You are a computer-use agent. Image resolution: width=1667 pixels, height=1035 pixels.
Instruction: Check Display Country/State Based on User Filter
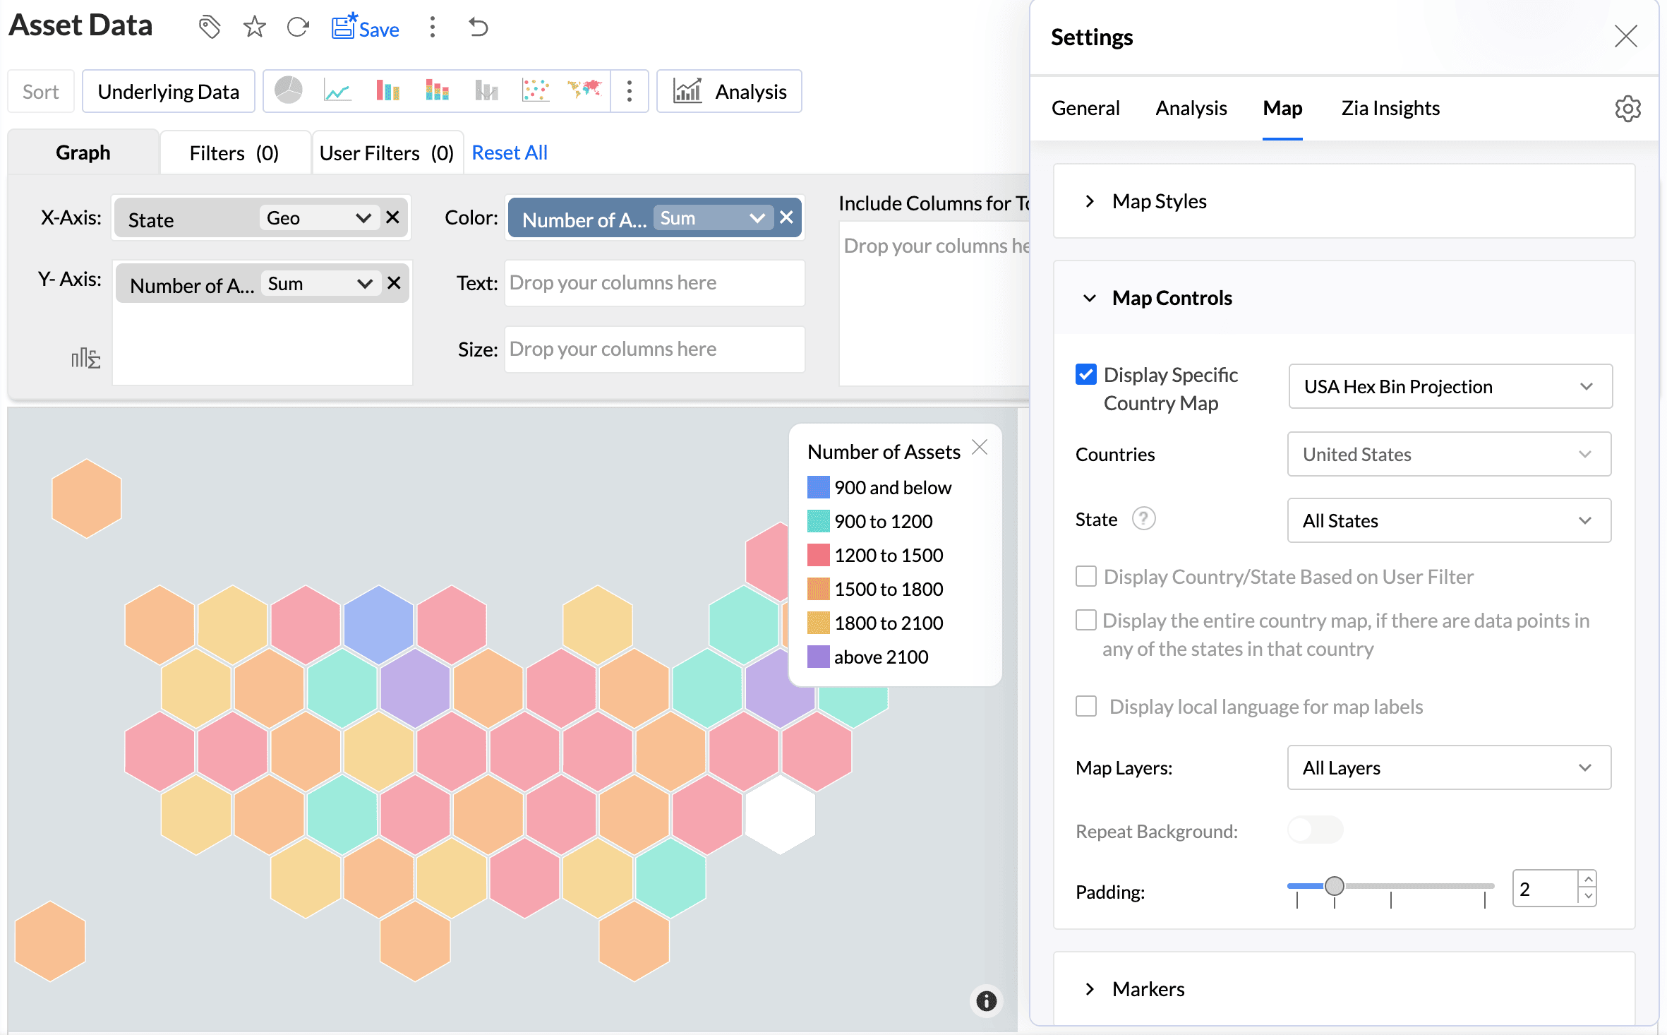pyautogui.click(x=1086, y=576)
